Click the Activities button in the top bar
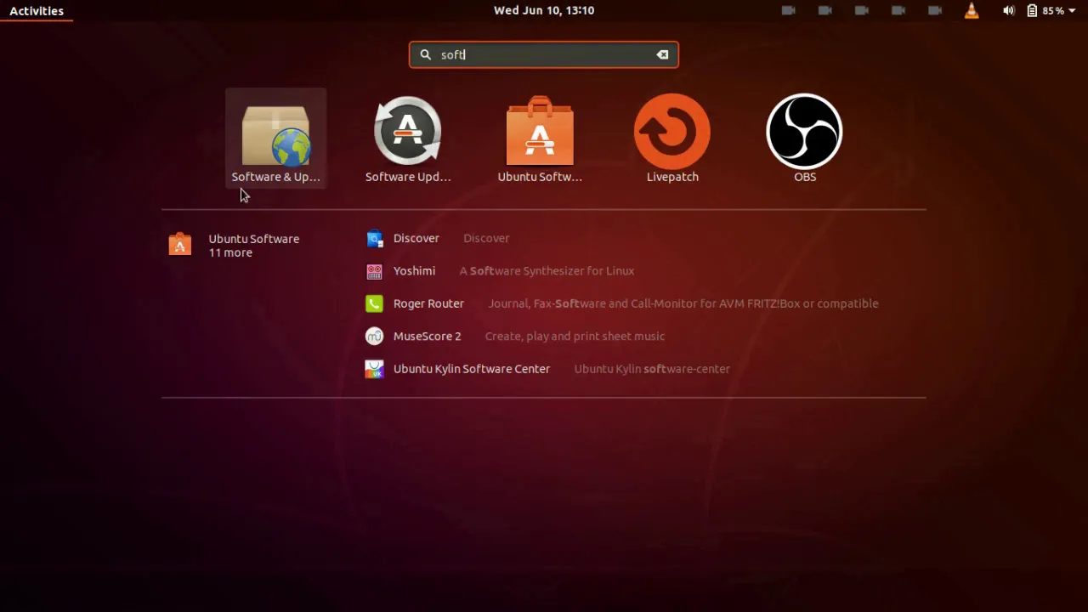The height and width of the screenshot is (612, 1088). (x=37, y=10)
